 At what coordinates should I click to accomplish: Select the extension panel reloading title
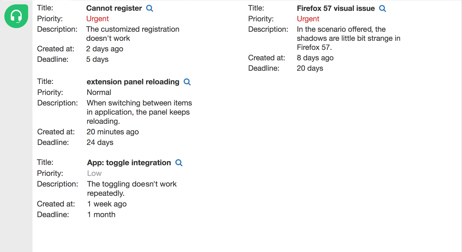(x=133, y=82)
